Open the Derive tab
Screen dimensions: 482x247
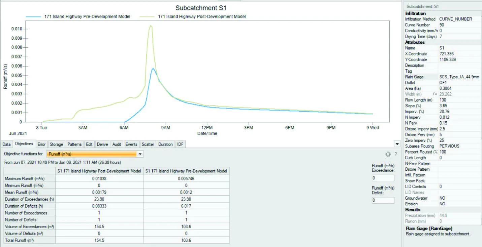(x=102, y=144)
